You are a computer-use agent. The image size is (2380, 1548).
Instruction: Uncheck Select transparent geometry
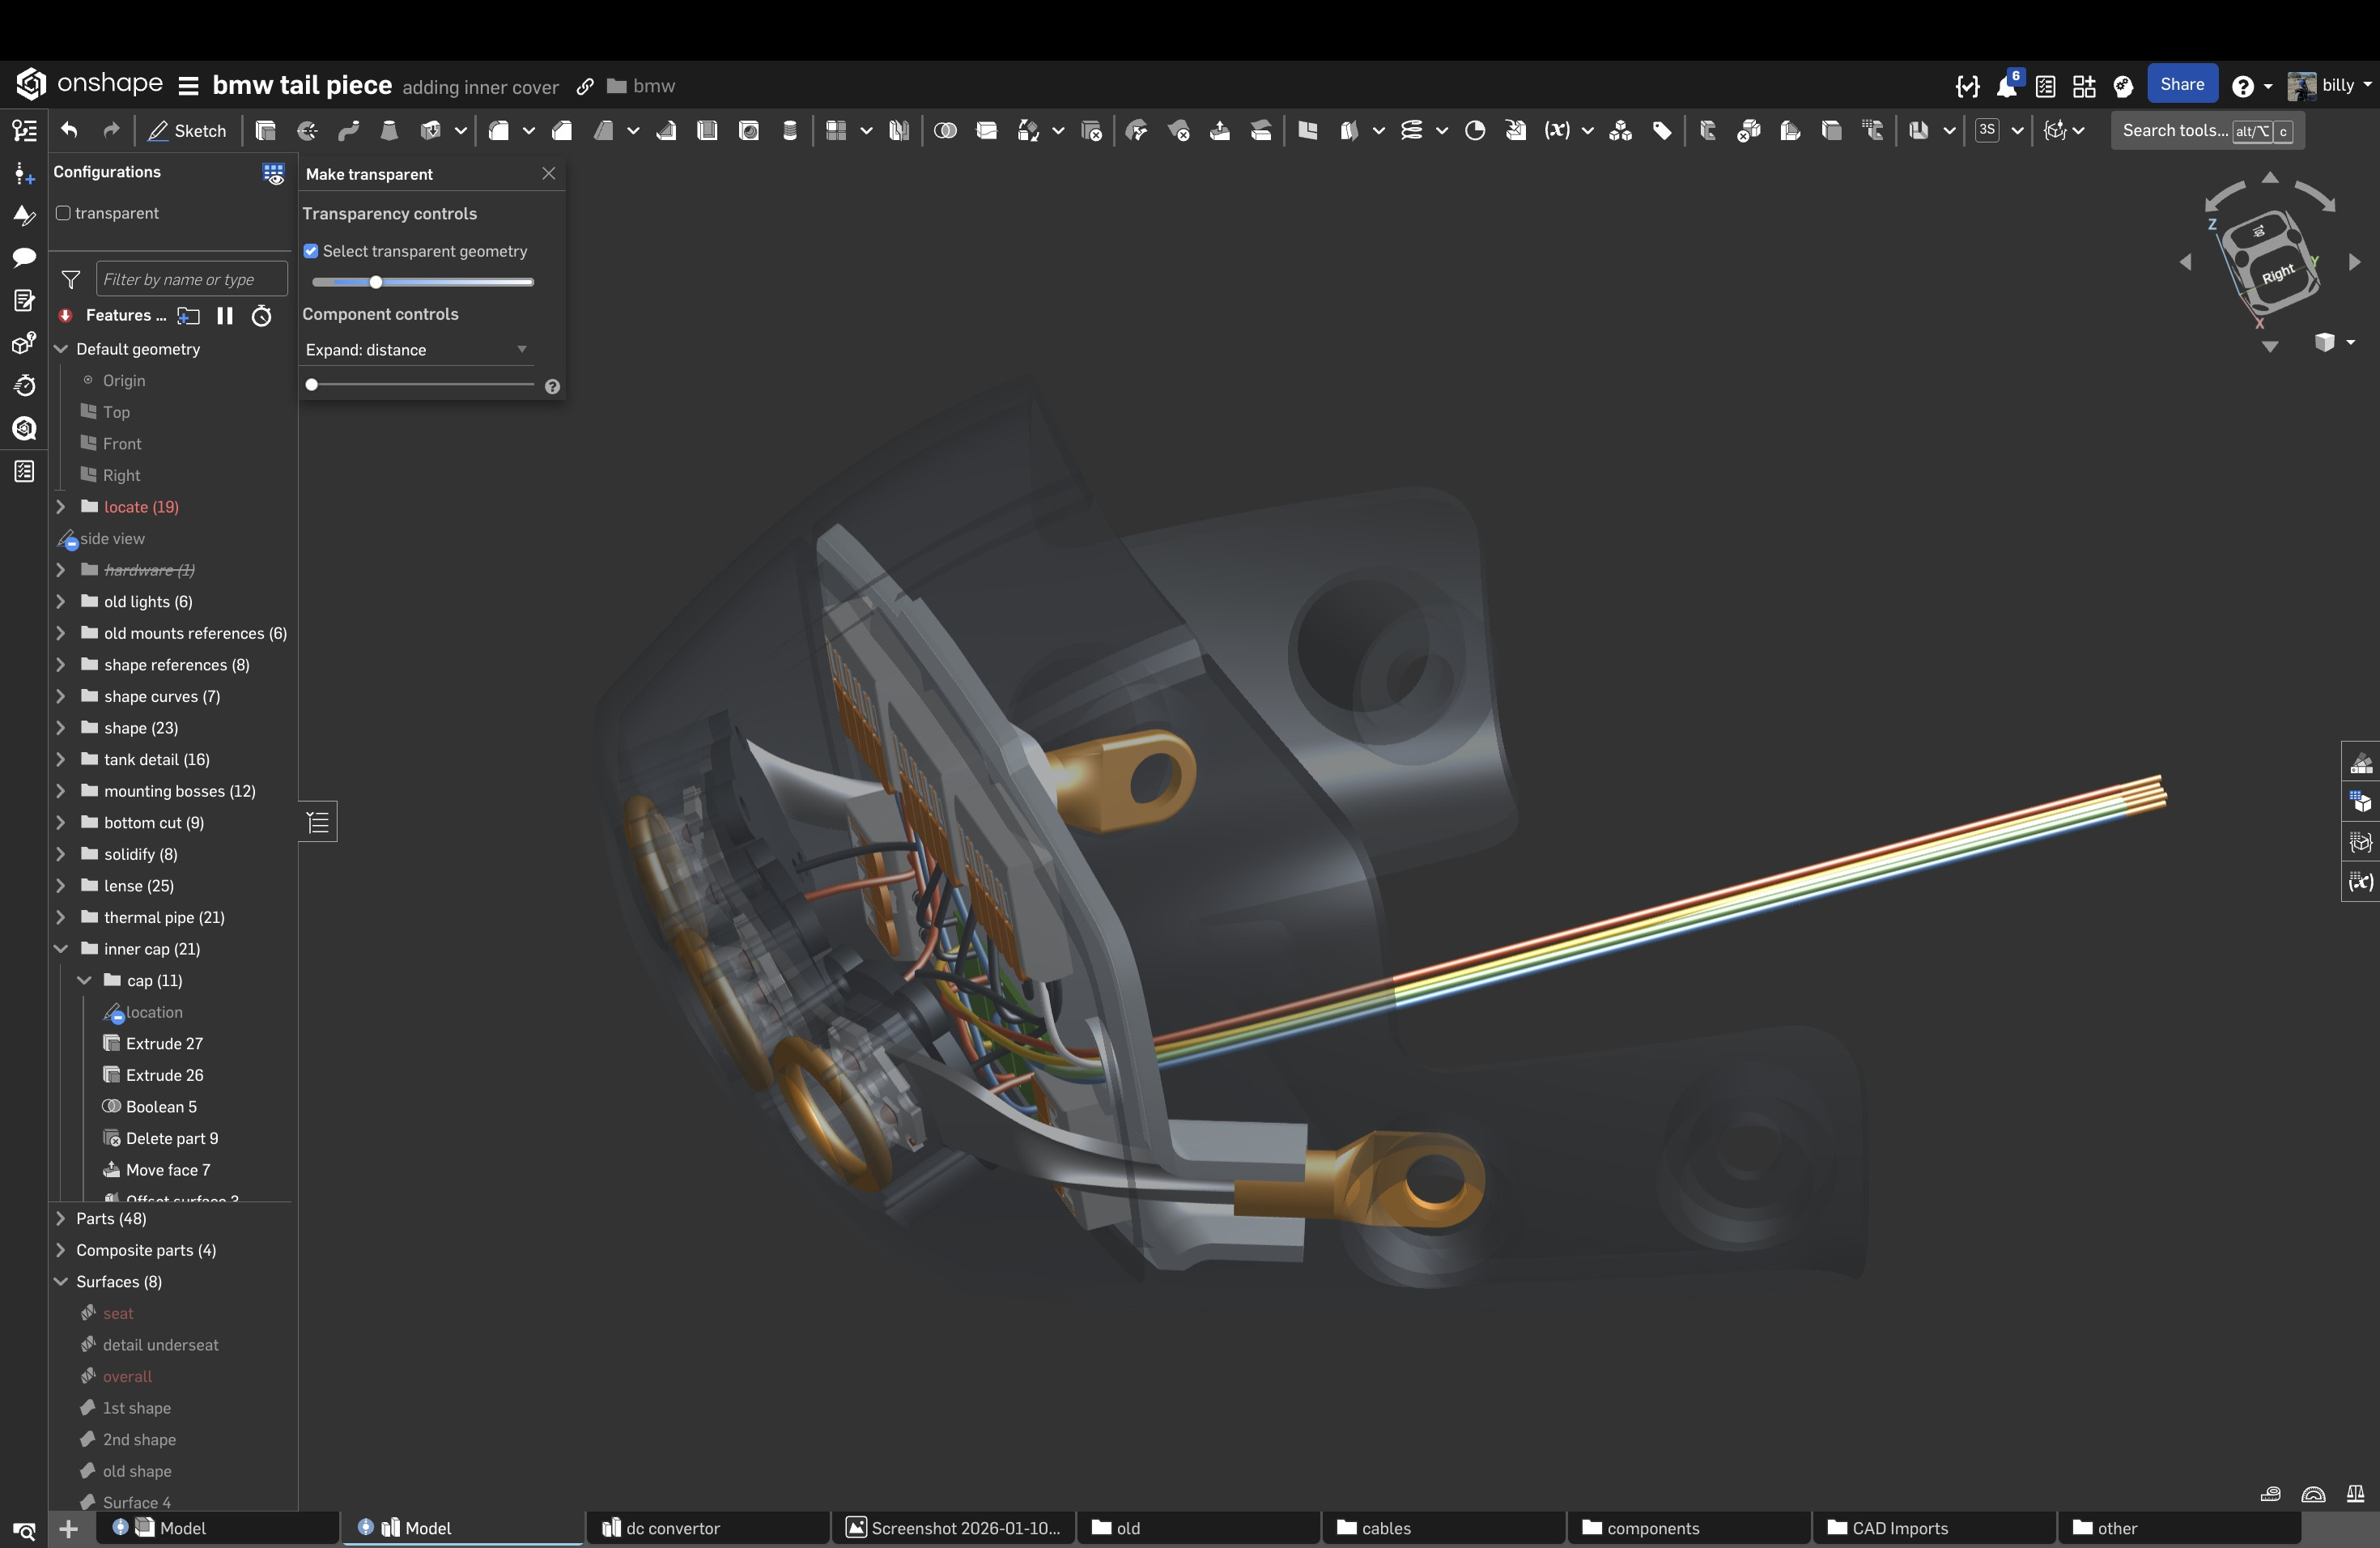coord(311,251)
